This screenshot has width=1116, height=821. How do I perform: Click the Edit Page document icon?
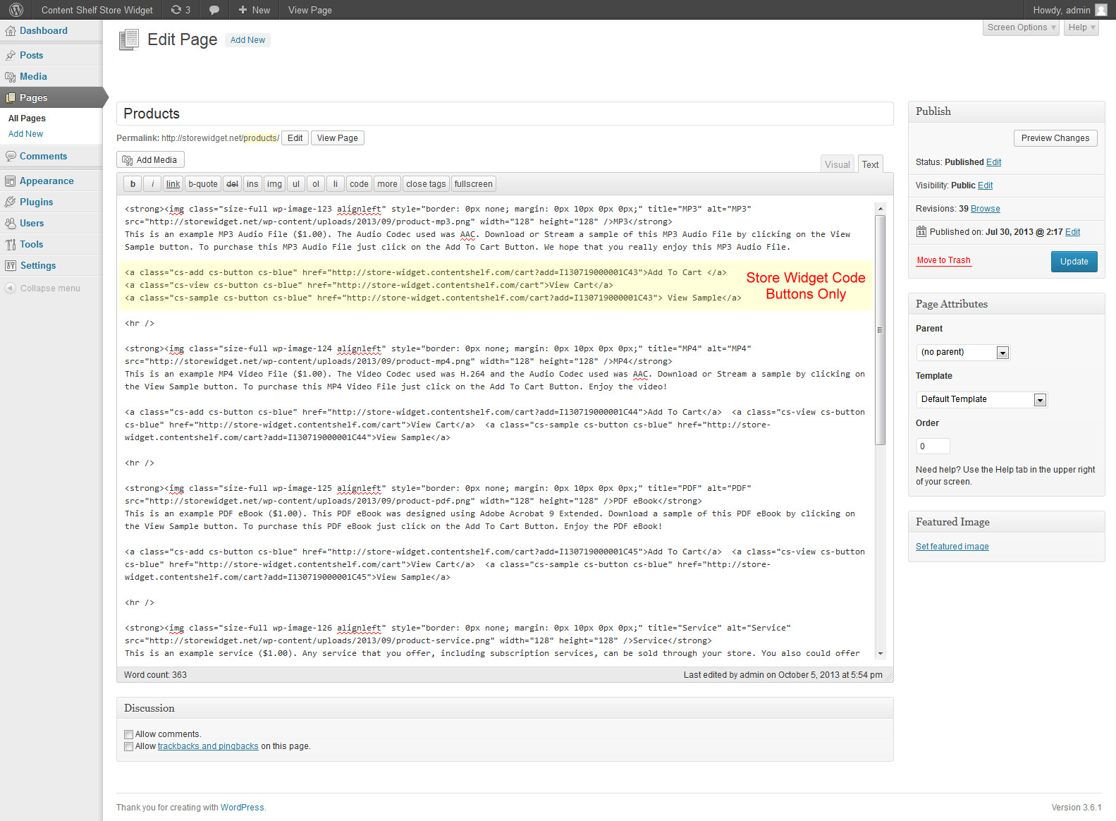pyautogui.click(x=129, y=39)
